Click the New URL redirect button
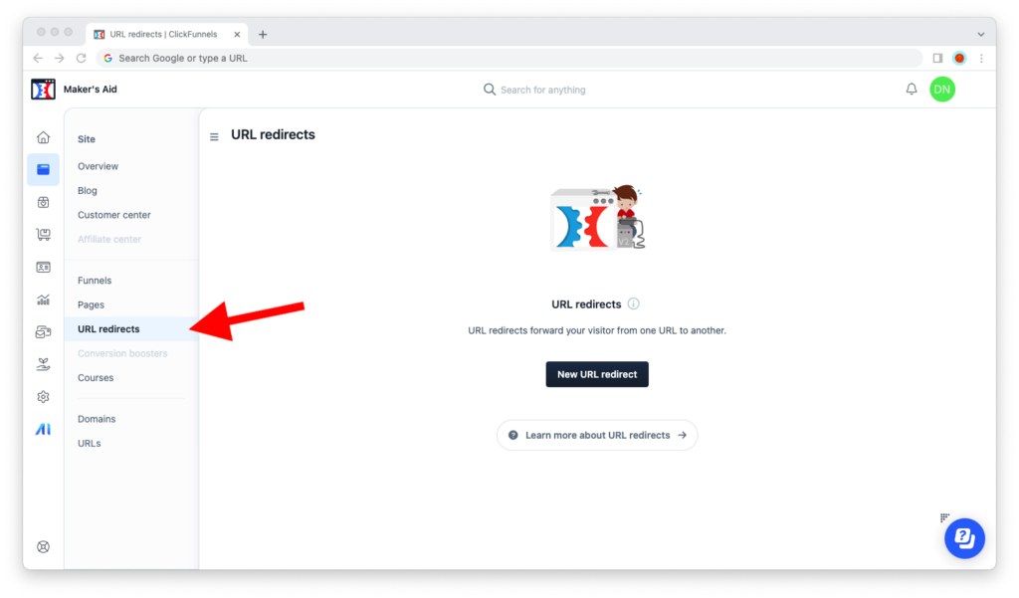The height and width of the screenshot is (598, 1019). pyautogui.click(x=597, y=374)
